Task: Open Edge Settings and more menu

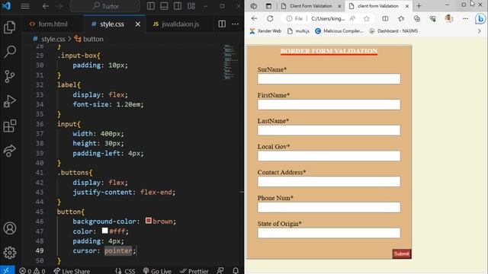Action: pos(465,18)
